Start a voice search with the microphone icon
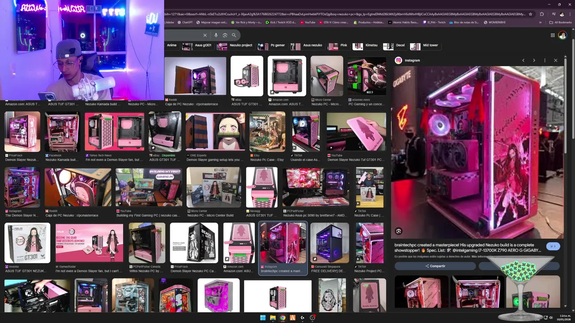Image resolution: width=575 pixels, height=323 pixels. (x=216, y=35)
